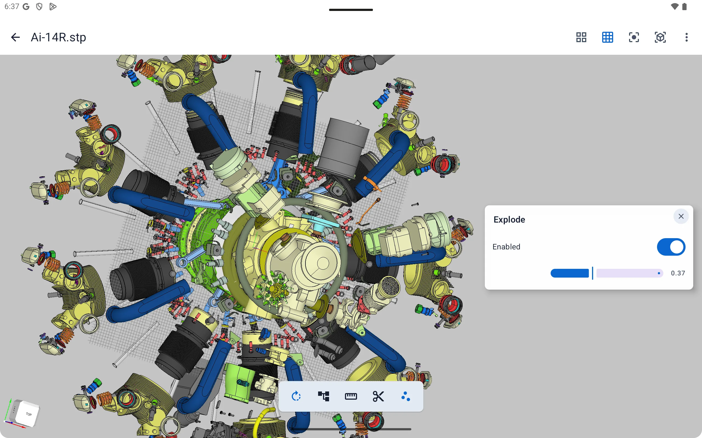Tap the Google G status bar icon

pyautogui.click(x=26, y=7)
